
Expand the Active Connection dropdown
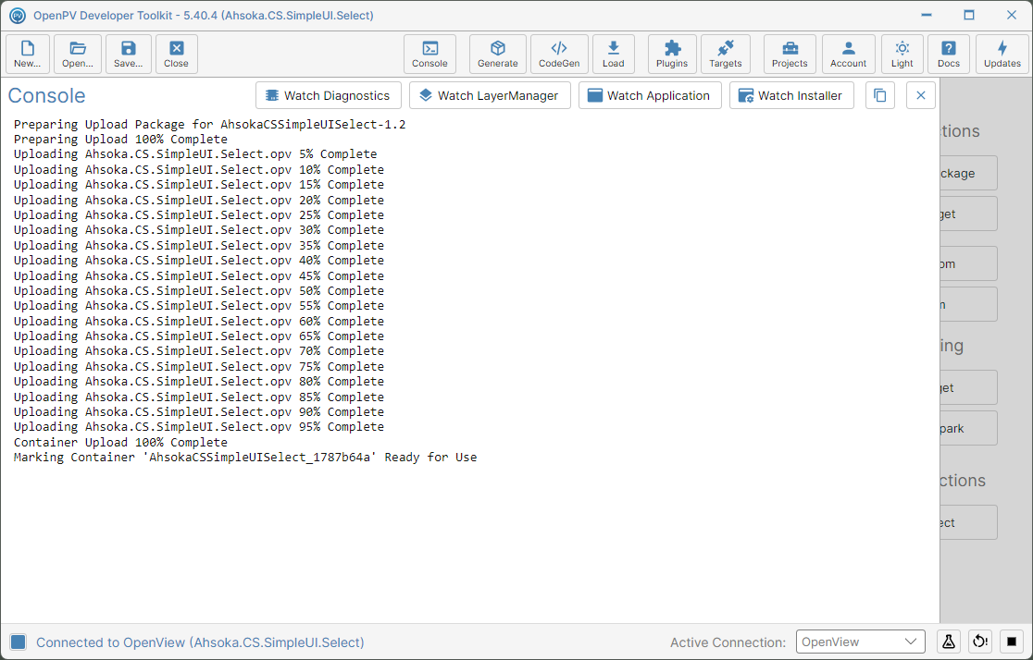click(x=861, y=642)
